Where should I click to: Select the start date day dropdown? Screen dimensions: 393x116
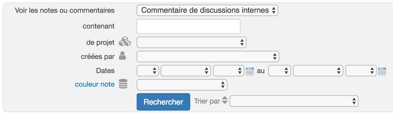coord(148,71)
